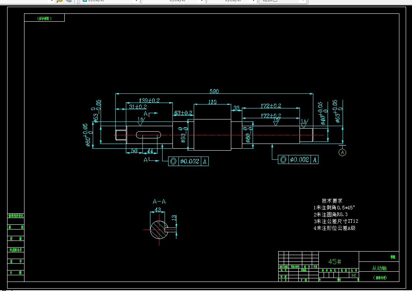
Task: Select the 110 dimension text
Action: click(x=212, y=102)
